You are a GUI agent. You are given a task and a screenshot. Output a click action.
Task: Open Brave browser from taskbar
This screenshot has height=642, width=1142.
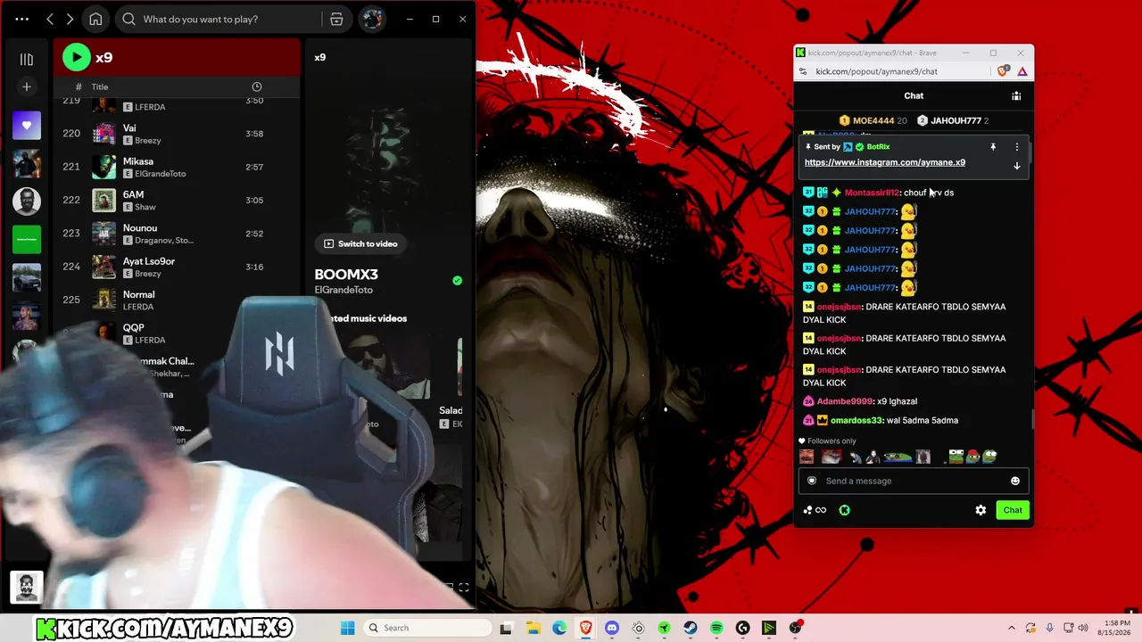585,628
